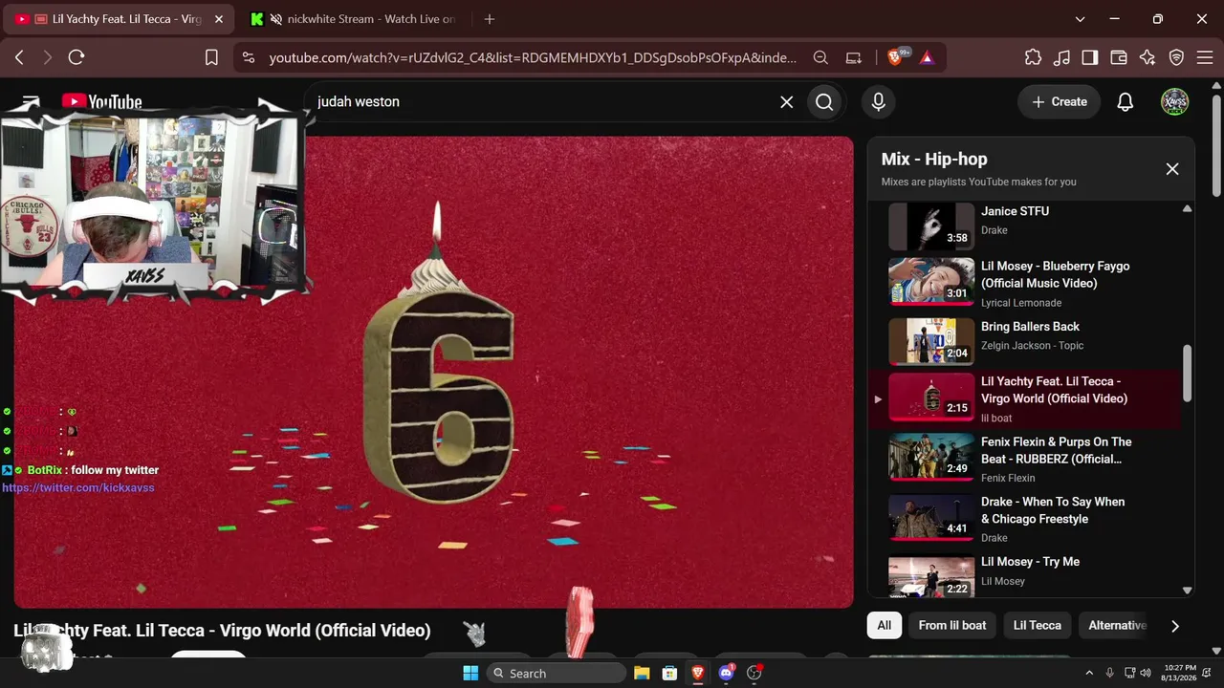Open Leo AI assistant

pyautogui.click(x=1147, y=57)
